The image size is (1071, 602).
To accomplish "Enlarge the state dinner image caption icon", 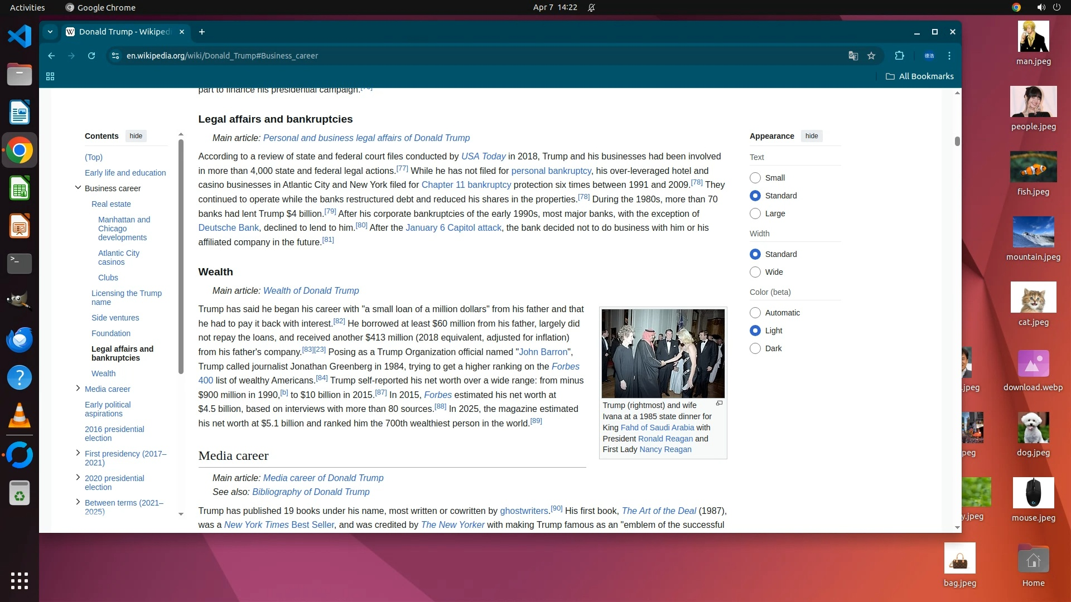I will (719, 404).
